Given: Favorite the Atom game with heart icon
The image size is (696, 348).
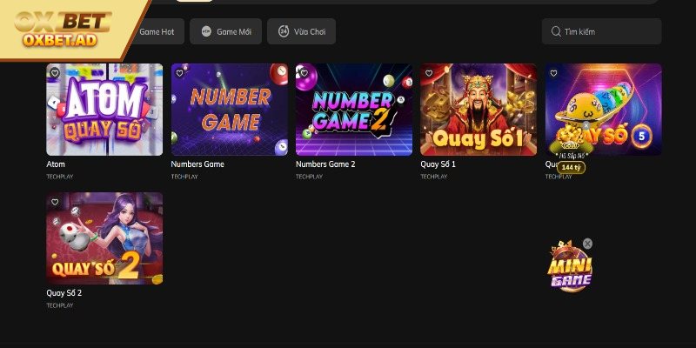Looking at the screenshot, I should pos(55,73).
